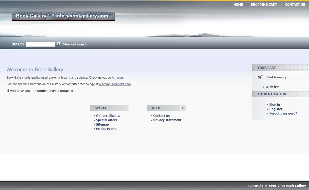This screenshot has width=309, height=190.
Task: Open the Home menu item
Action: point(238,4)
